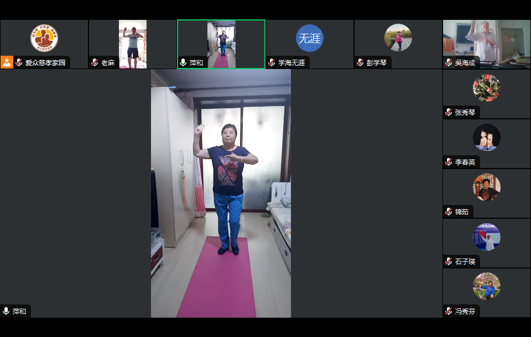This screenshot has height=337, width=531.
Task: Click 张秀琴's flower avatar
Action: [487, 88]
